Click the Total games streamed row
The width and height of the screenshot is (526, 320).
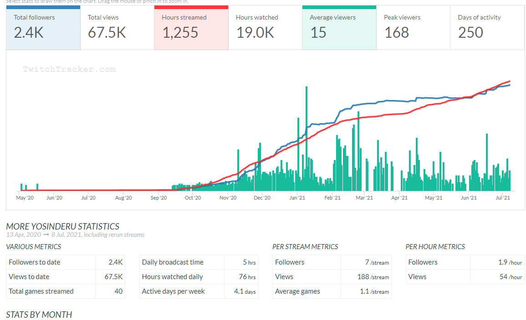[66, 291]
